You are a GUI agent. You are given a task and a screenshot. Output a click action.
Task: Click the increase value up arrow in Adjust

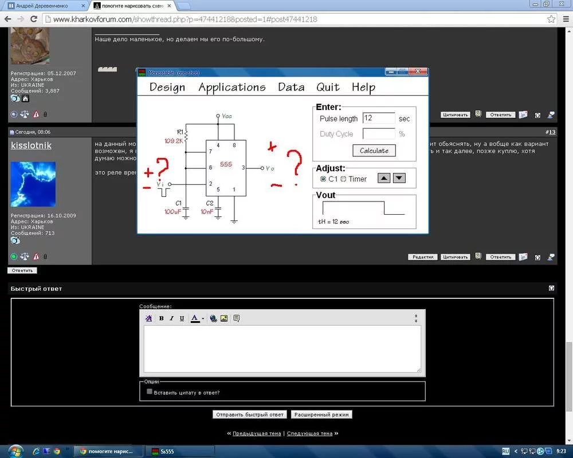(x=384, y=179)
